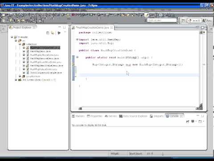Click the Display Selected Console icon
This screenshot has height=161, width=214.
click(193, 122)
